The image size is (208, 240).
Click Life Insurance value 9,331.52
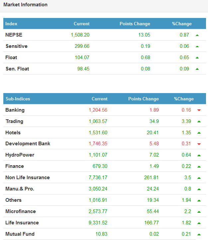click(x=98, y=223)
